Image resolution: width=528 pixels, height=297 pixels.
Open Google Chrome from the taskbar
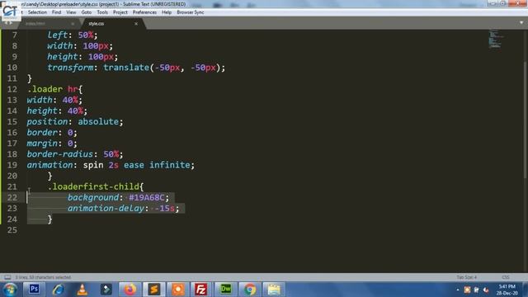click(249, 290)
